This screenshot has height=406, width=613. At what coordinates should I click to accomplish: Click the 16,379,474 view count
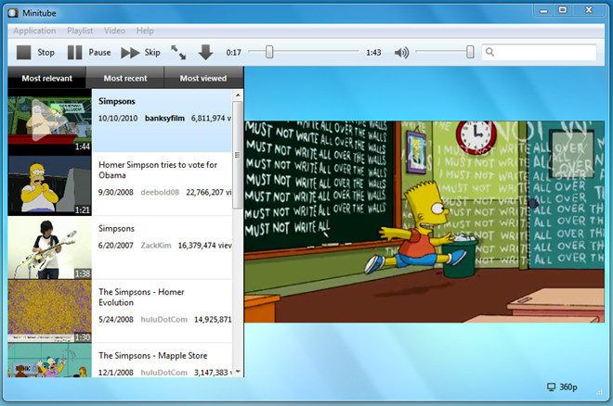click(197, 246)
